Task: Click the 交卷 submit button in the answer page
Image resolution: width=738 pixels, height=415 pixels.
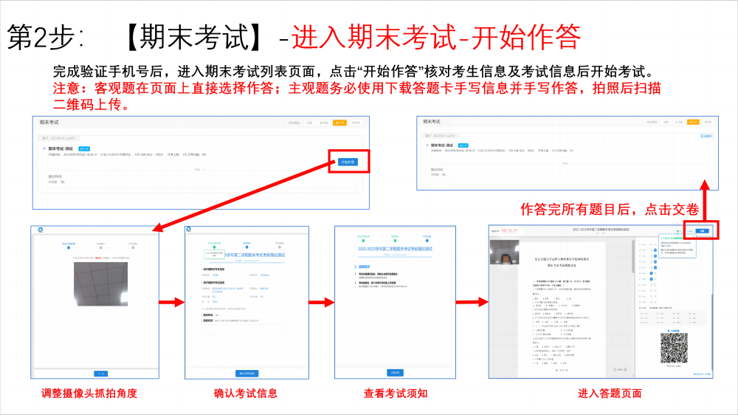Action: point(703,231)
